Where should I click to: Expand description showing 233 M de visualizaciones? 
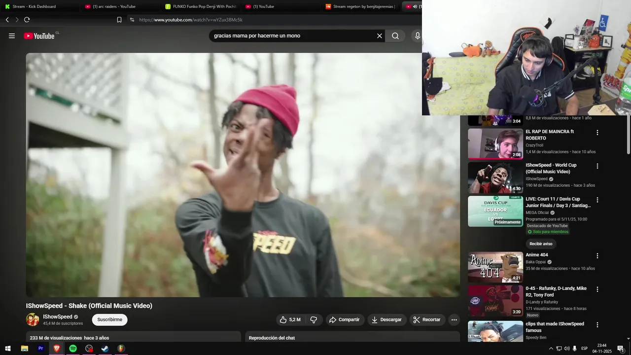coord(134,337)
